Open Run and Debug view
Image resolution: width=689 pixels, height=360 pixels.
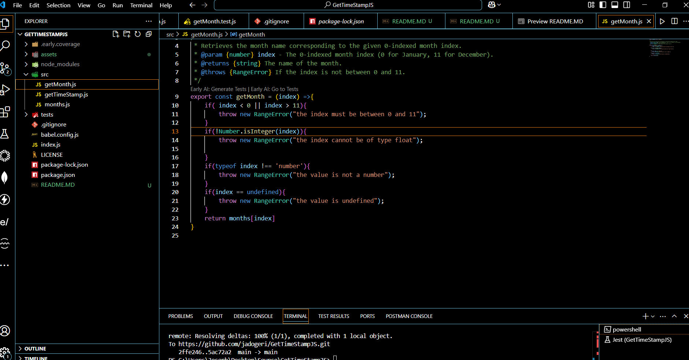pos(5,90)
